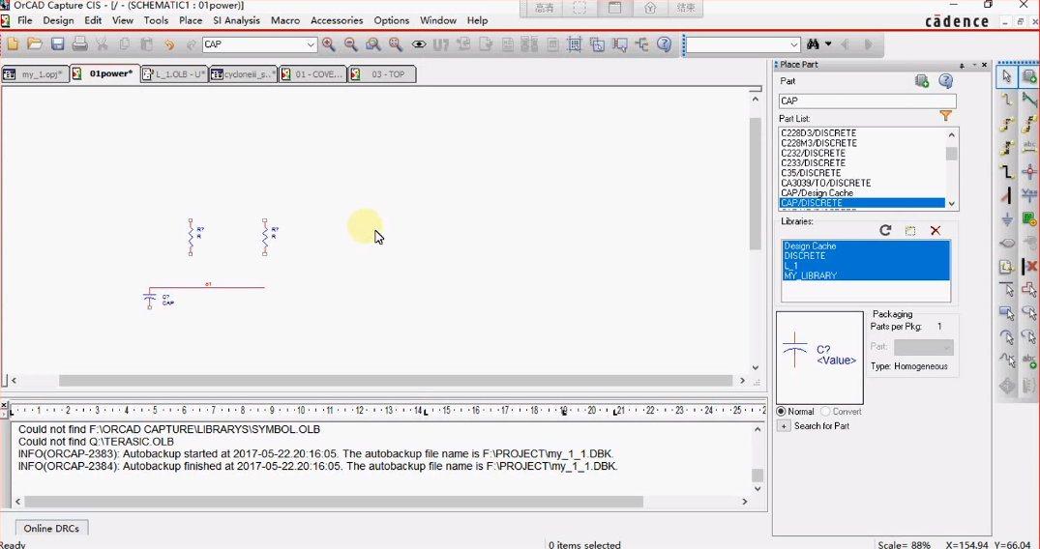Click the New document toolbar icon
This screenshot has width=1040, height=549.
(13, 44)
